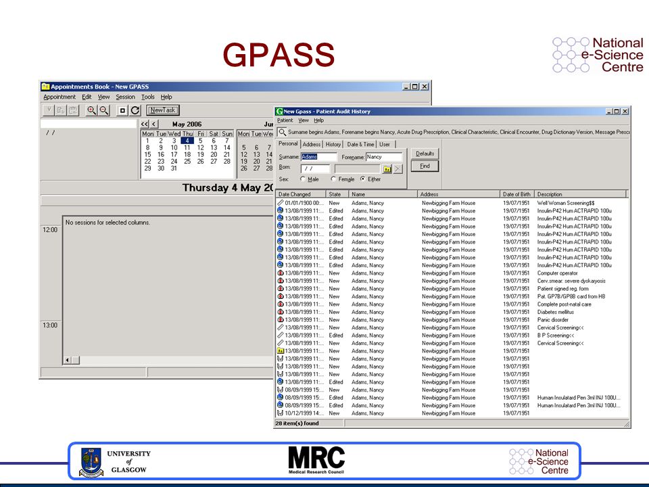Click the Born date input field
The image size is (649, 487).
point(315,168)
